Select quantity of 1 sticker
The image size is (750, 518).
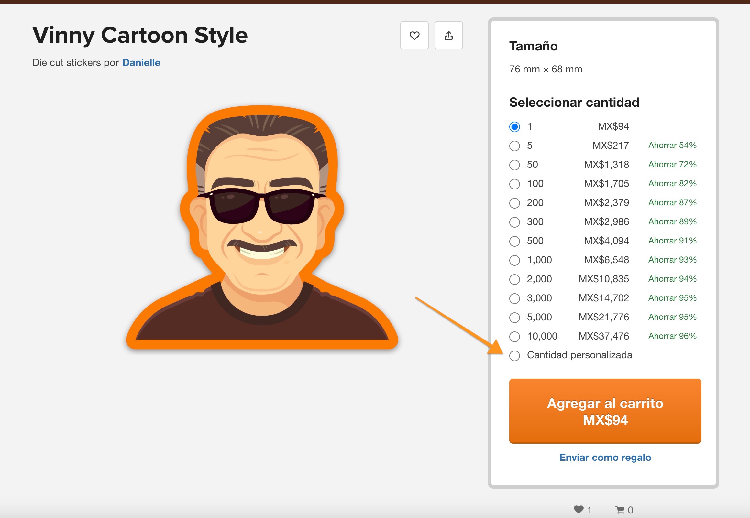tap(514, 126)
